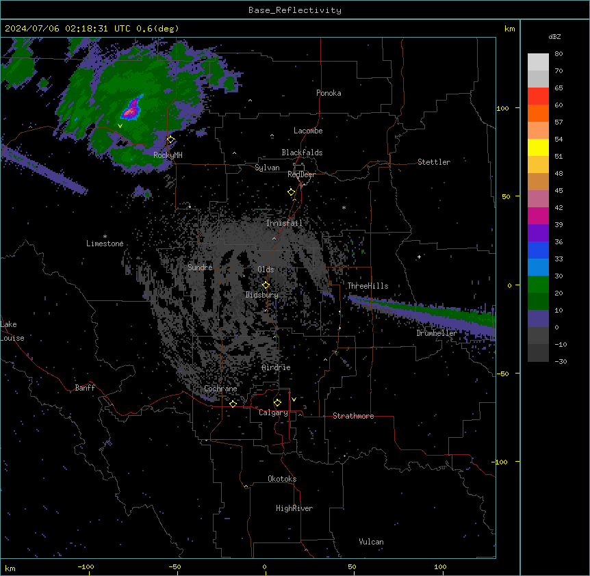Click the Lake Louise label
This screenshot has height=576, width=590.
coord(12,331)
